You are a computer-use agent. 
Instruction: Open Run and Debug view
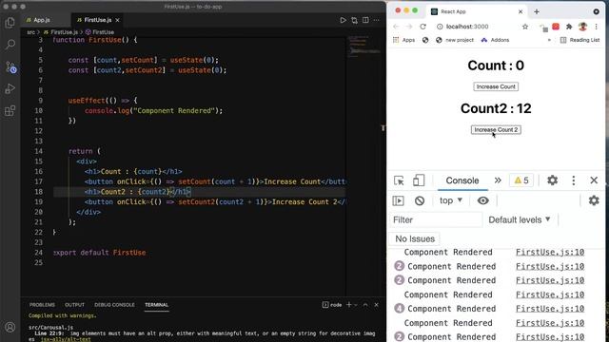(x=10, y=88)
